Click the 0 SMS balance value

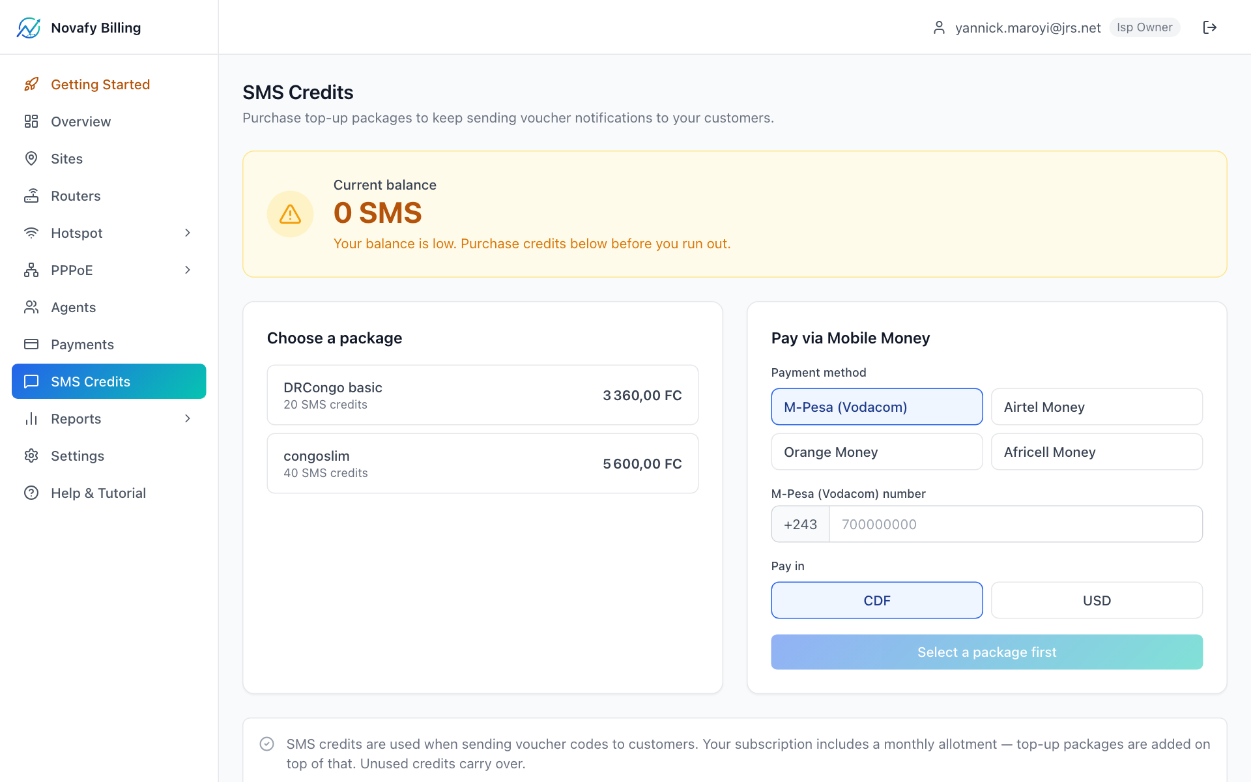(x=378, y=212)
